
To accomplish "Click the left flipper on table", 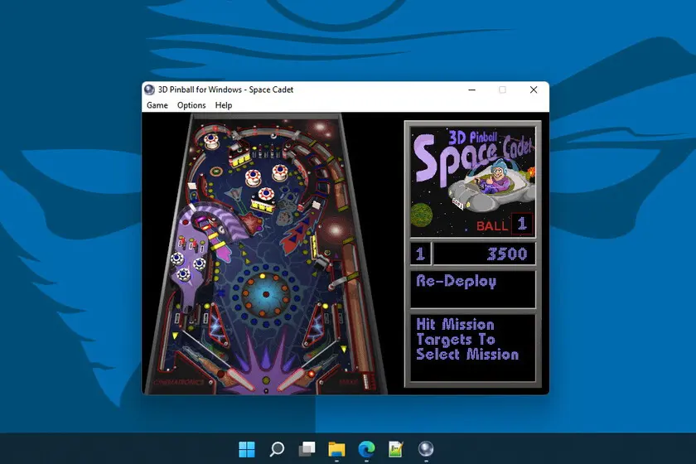I will [x=240, y=379].
